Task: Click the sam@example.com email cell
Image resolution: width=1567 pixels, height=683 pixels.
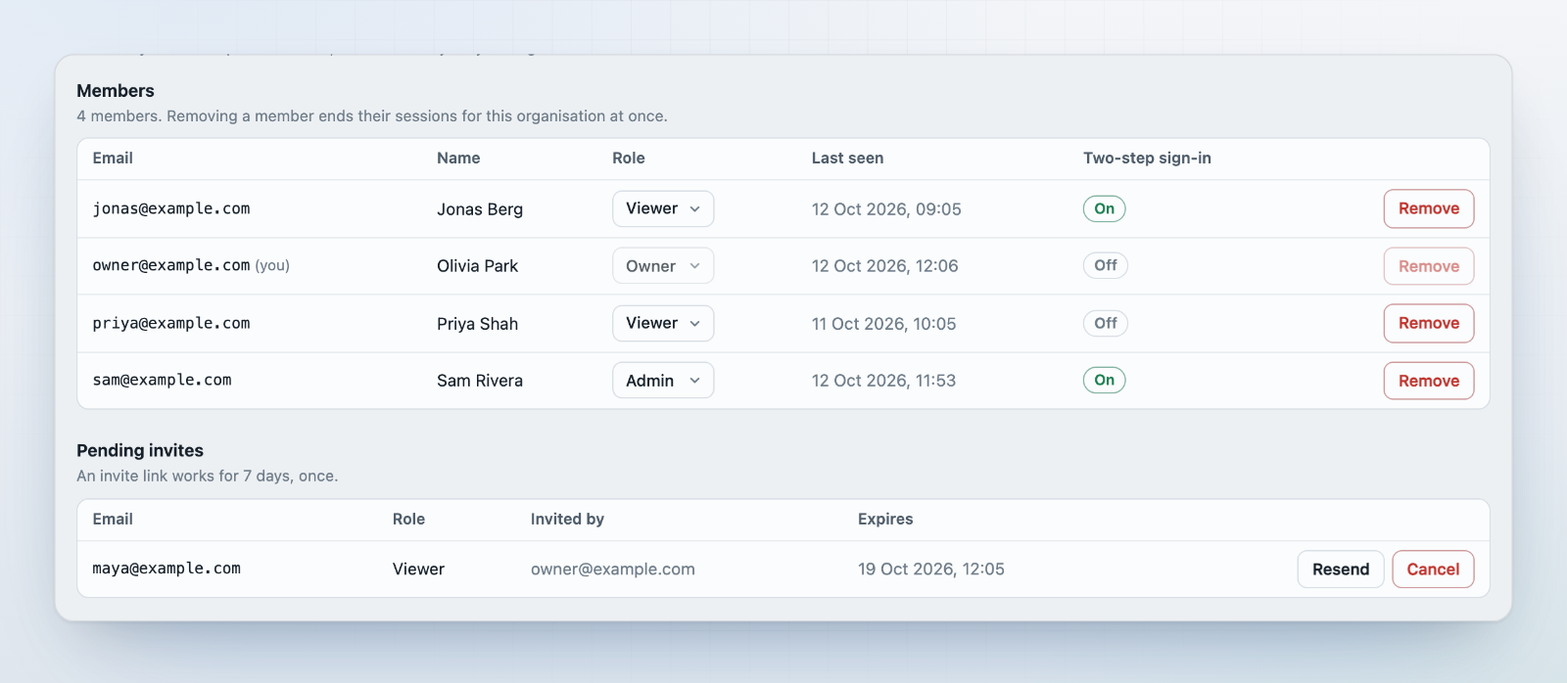Action: click(x=162, y=380)
